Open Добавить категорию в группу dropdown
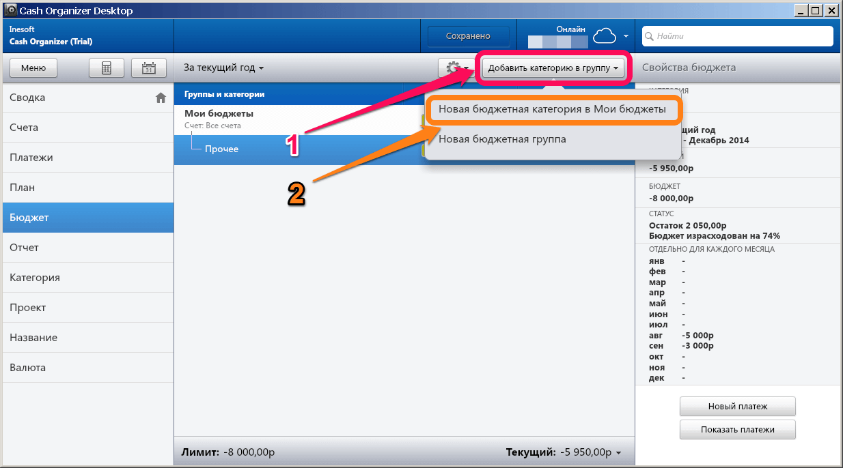 pos(553,68)
